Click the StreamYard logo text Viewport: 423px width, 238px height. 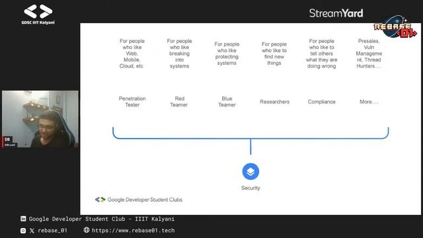pyautogui.click(x=336, y=13)
